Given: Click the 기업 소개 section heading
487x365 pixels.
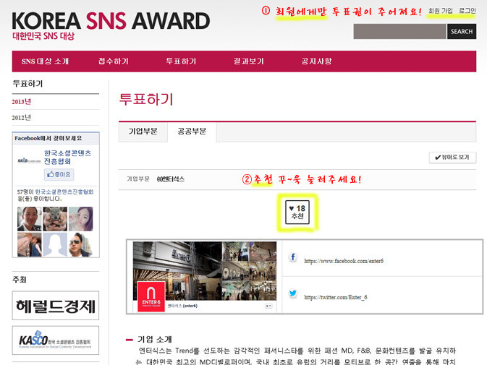Looking at the screenshot, I should (x=154, y=339).
